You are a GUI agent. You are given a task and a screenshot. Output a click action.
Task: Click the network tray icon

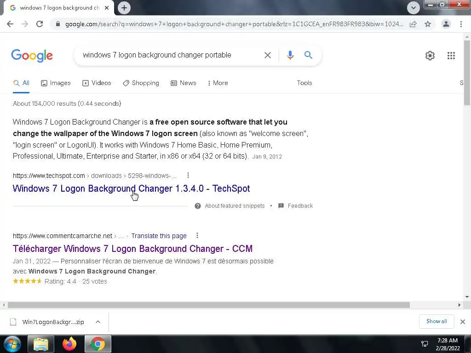(425, 344)
